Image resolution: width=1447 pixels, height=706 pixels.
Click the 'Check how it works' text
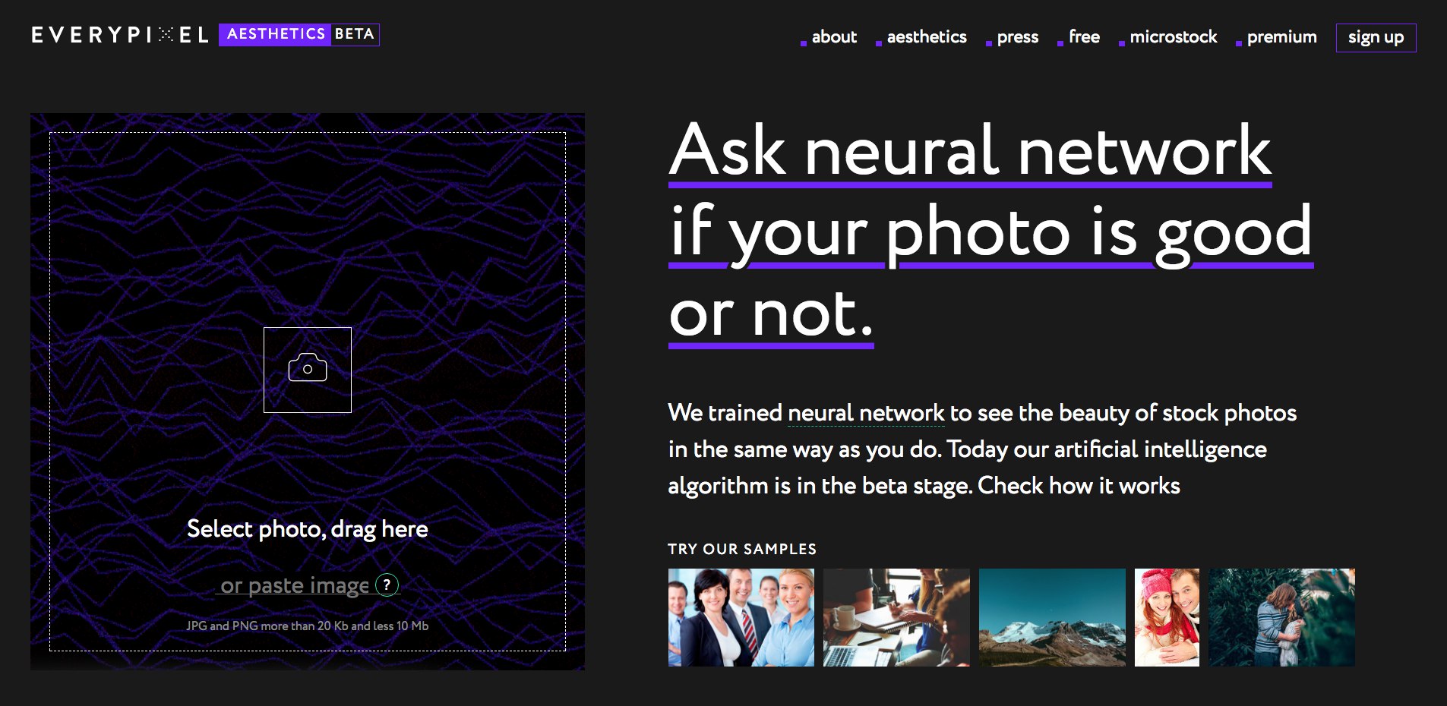point(1079,486)
